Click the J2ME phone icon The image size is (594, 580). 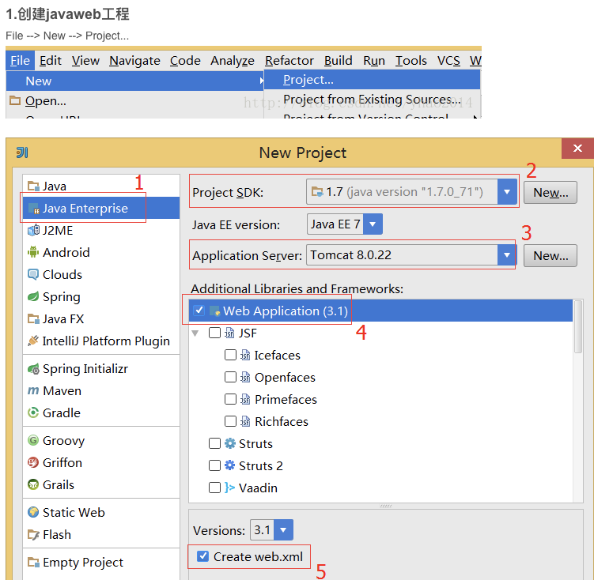point(33,230)
